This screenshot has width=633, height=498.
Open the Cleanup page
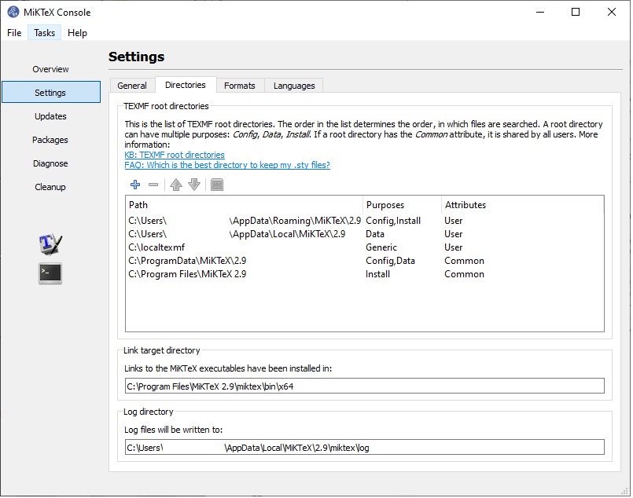tap(50, 187)
